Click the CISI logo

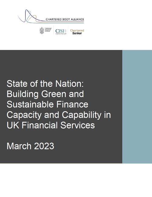point(61,32)
